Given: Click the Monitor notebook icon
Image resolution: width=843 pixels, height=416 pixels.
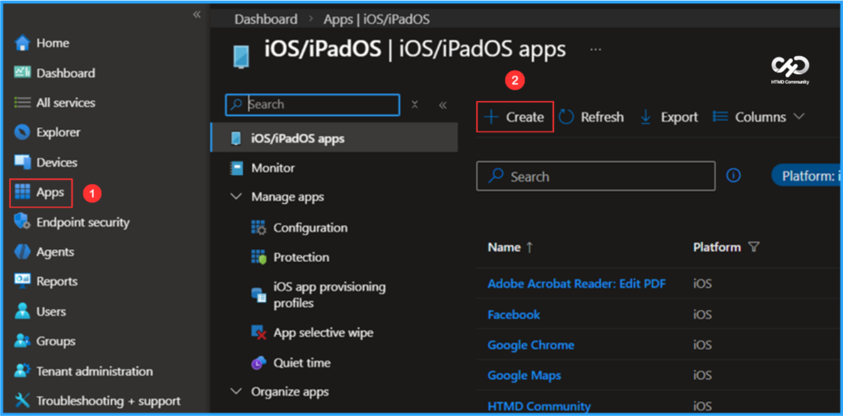Looking at the screenshot, I should [x=236, y=168].
